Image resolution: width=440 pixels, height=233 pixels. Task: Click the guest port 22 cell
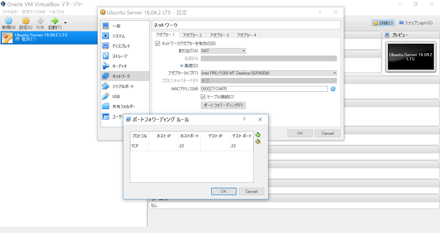(x=242, y=146)
